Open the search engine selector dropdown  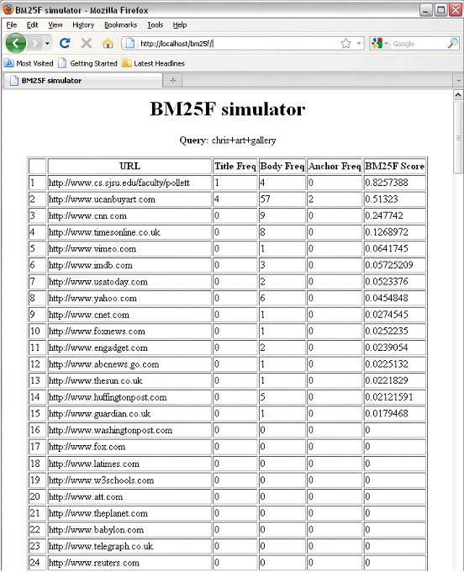(379, 44)
